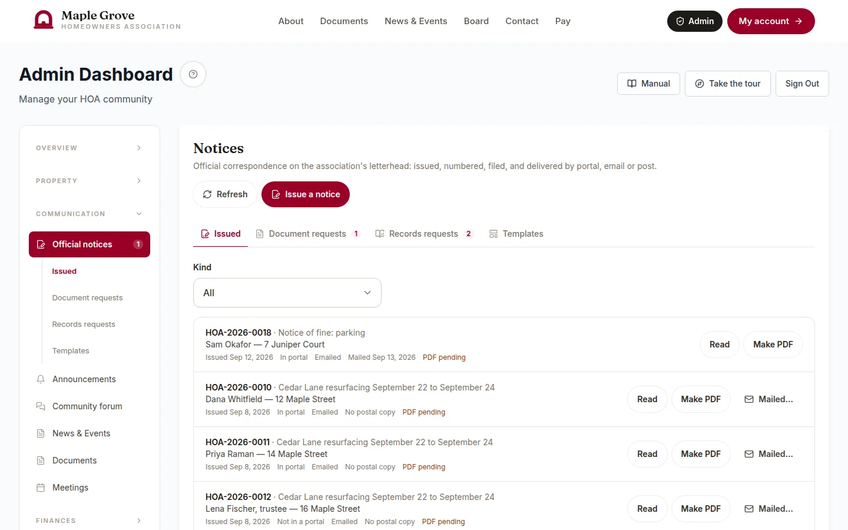Open the help question-mark icon beside Admin Dashboard

coord(193,74)
